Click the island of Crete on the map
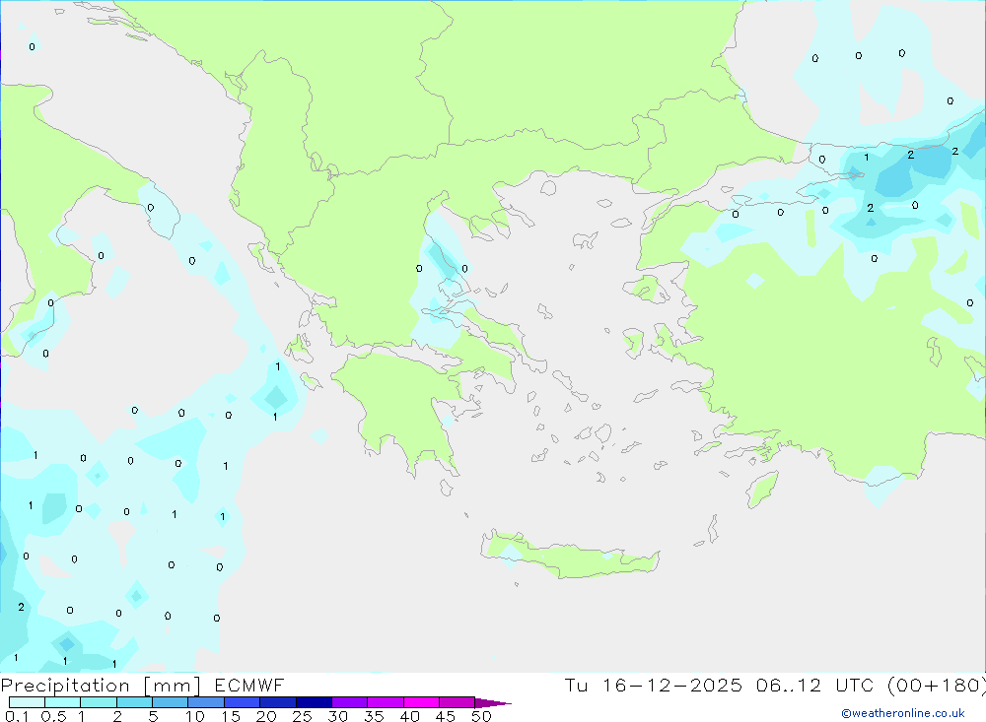 569,558
